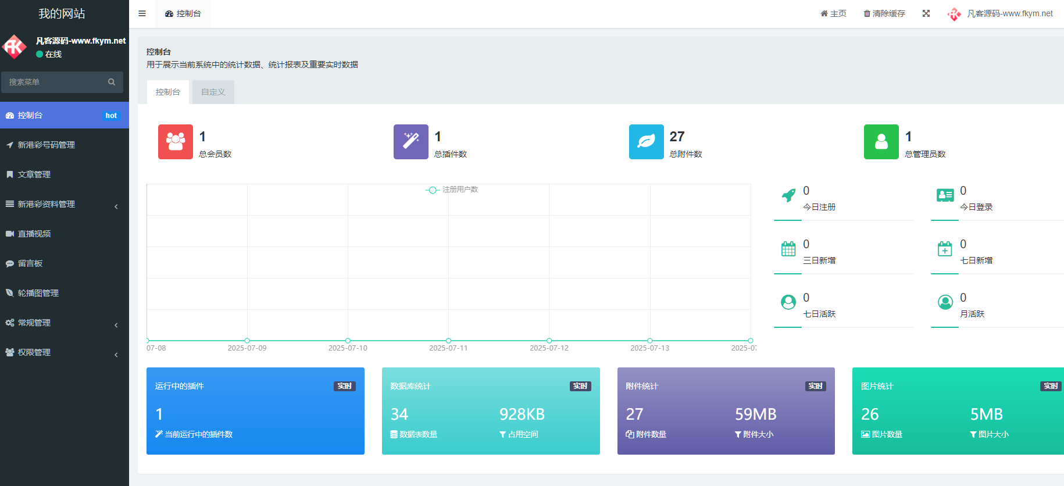The width and height of the screenshot is (1064, 486).
Task: Go to 主页 via the header link
Action: click(x=833, y=13)
